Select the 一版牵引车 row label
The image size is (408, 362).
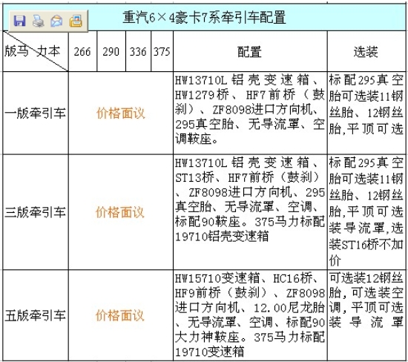36,113
